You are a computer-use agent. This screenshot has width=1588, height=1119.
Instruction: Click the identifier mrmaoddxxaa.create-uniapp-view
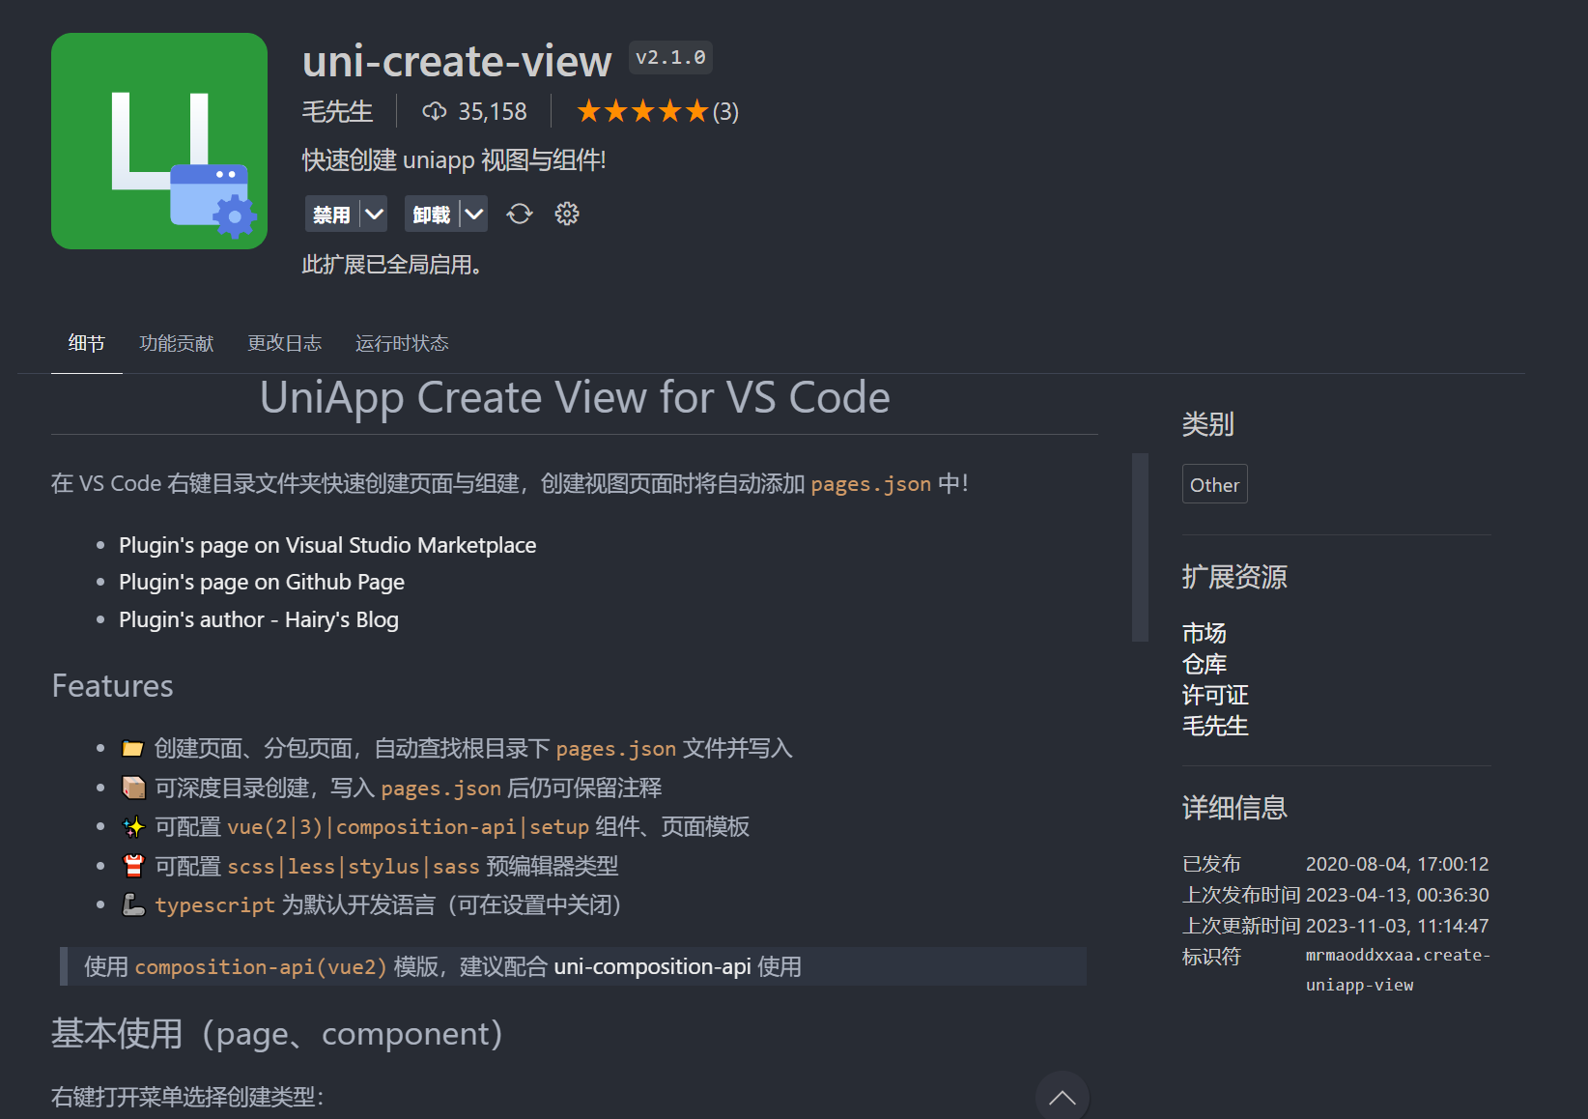click(1398, 969)
